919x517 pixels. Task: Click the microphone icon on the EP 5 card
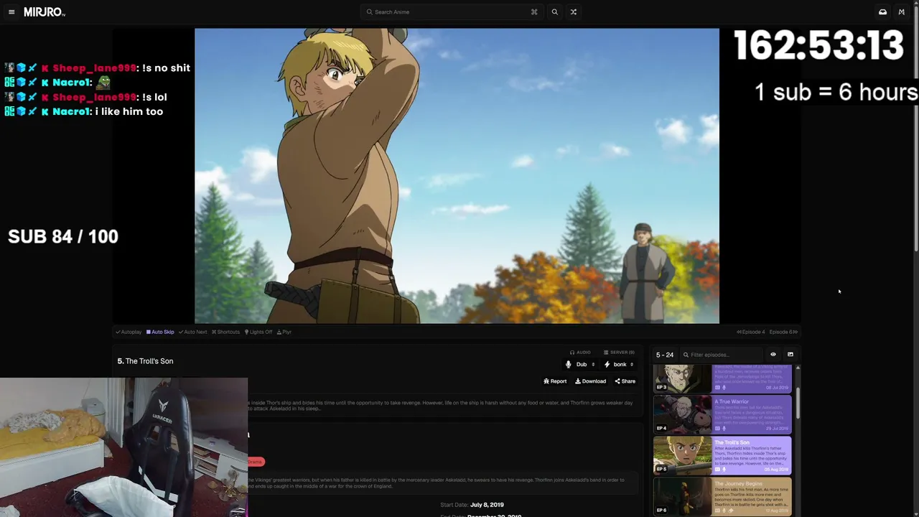pos(724,470)
